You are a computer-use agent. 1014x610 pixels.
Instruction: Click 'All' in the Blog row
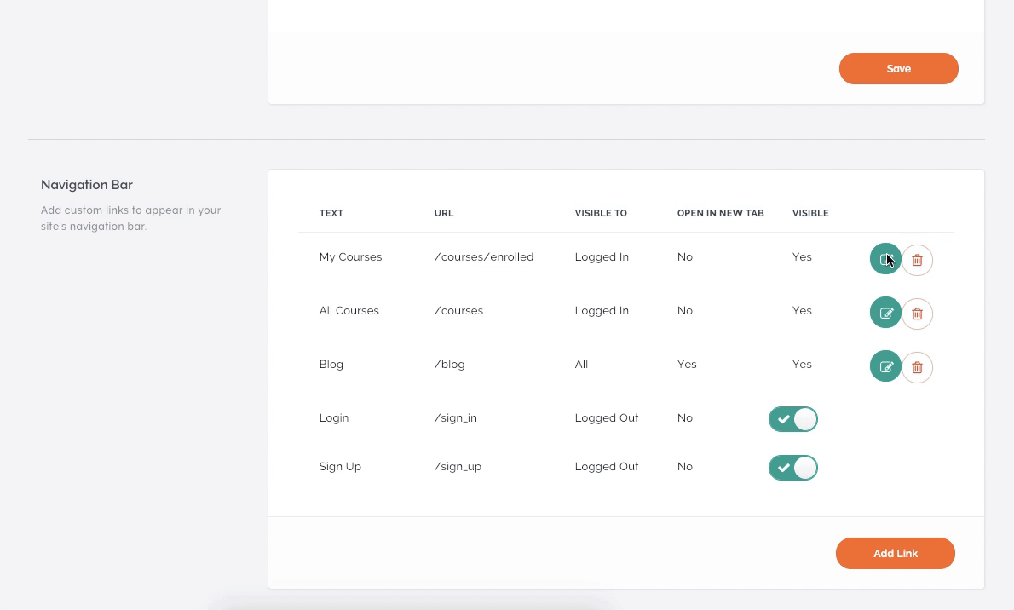pyautogui.click(x=581, y=364)
